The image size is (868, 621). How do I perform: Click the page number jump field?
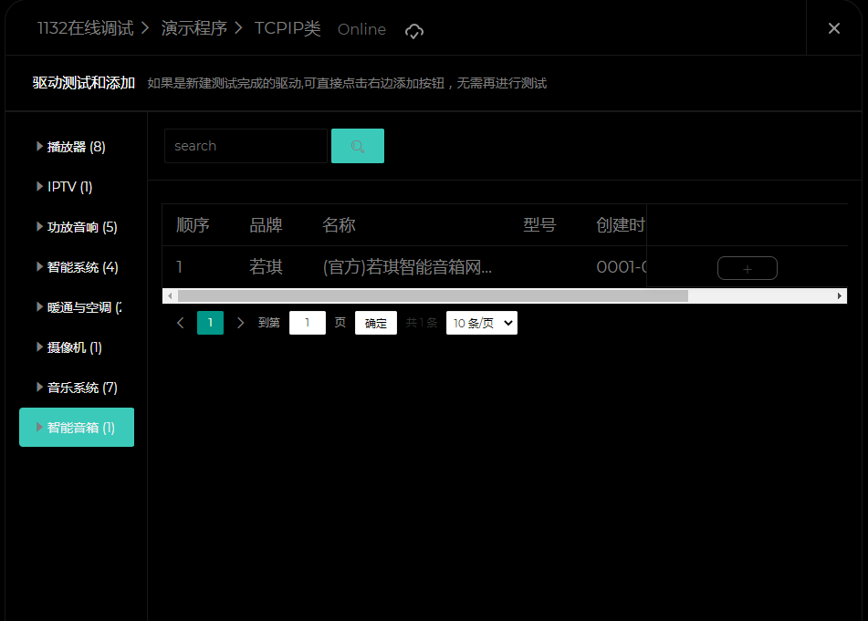pyautogui.click(x=308, y=323)
